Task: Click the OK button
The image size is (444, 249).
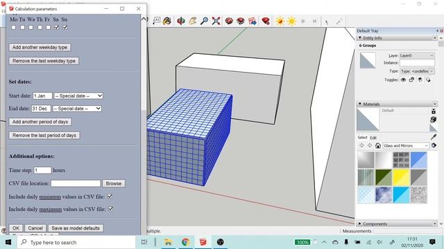Action: pos(16,228)
